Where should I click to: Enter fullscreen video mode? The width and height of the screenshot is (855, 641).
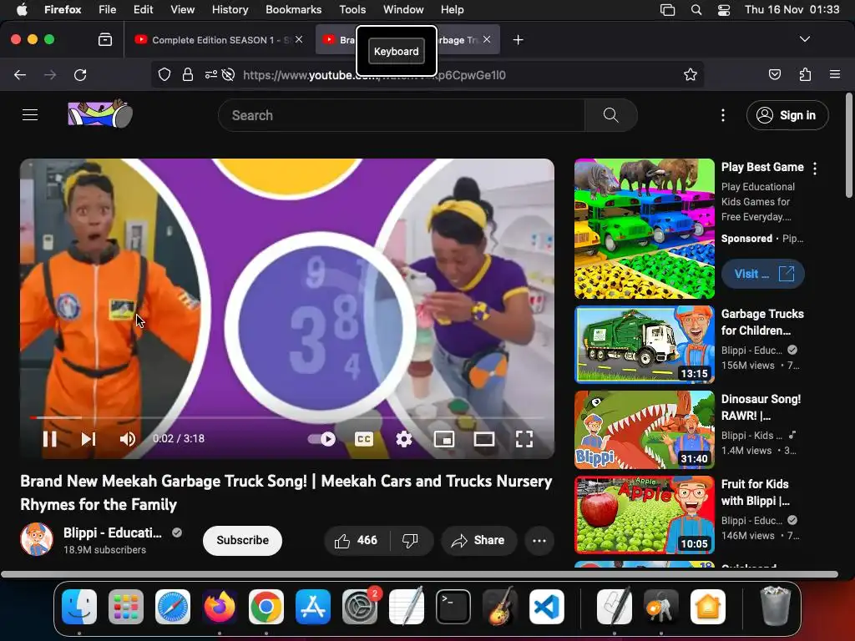(x=524, y=439)
